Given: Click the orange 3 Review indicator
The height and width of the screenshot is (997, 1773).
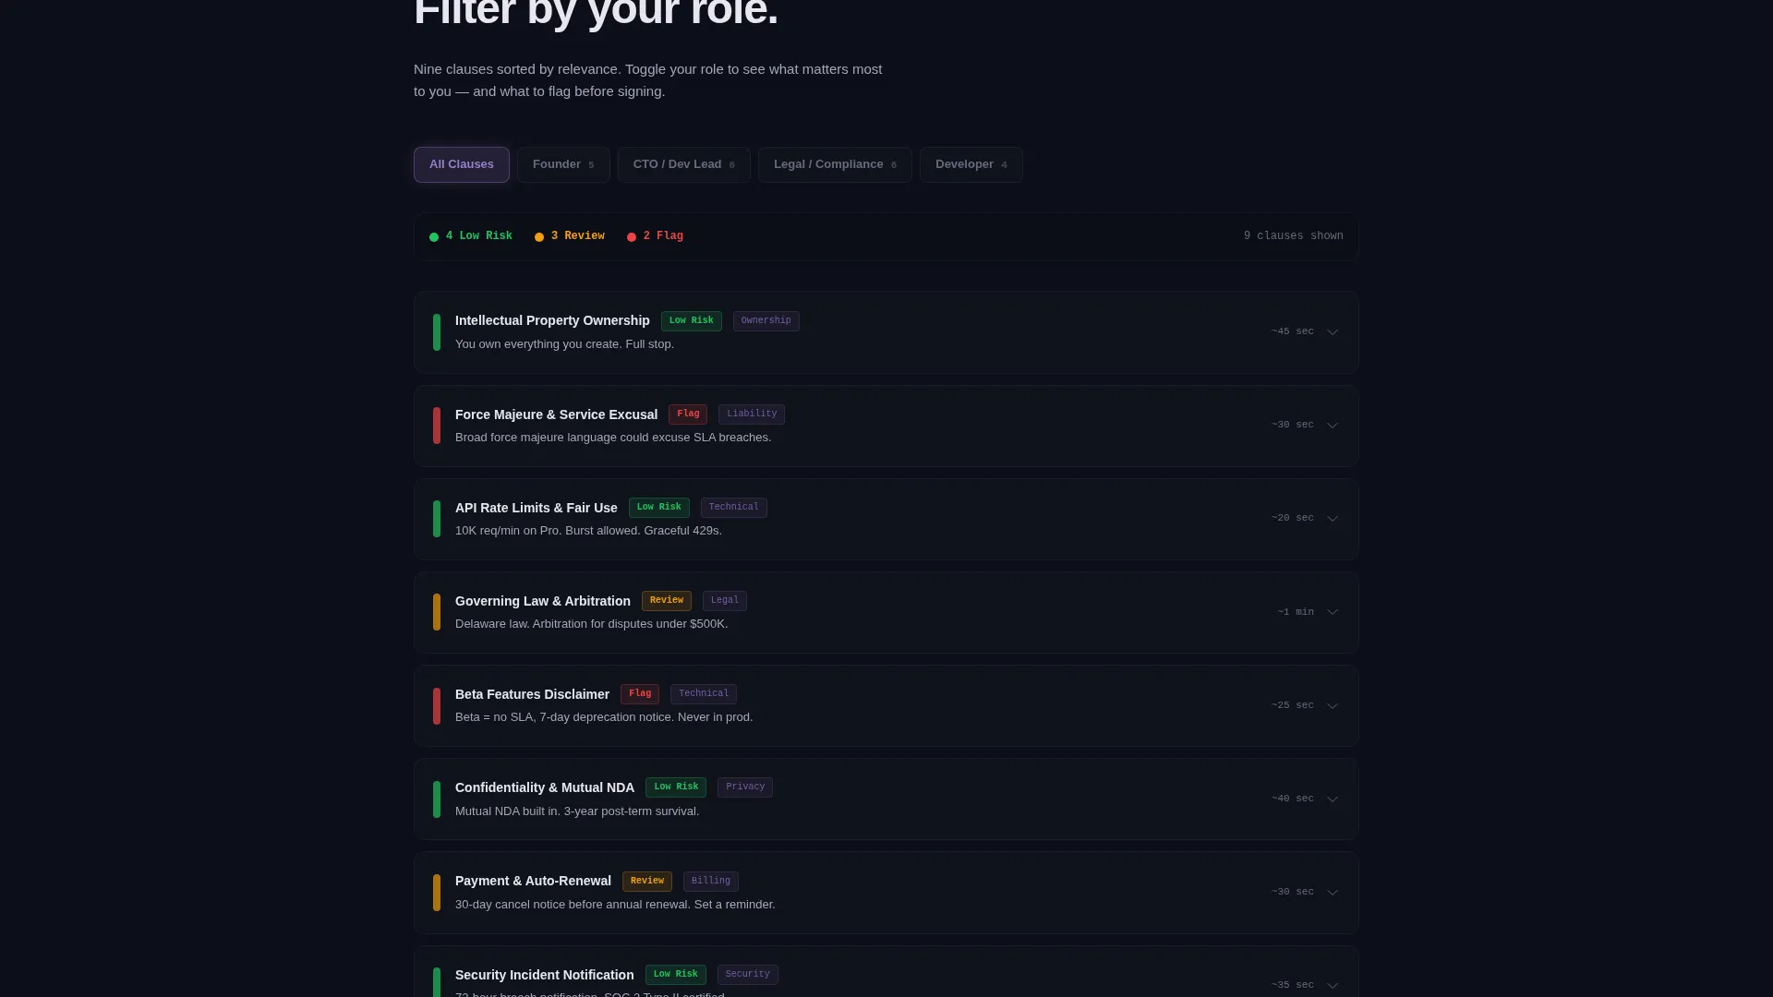Looking at the screenshot, I should point(570,236).
